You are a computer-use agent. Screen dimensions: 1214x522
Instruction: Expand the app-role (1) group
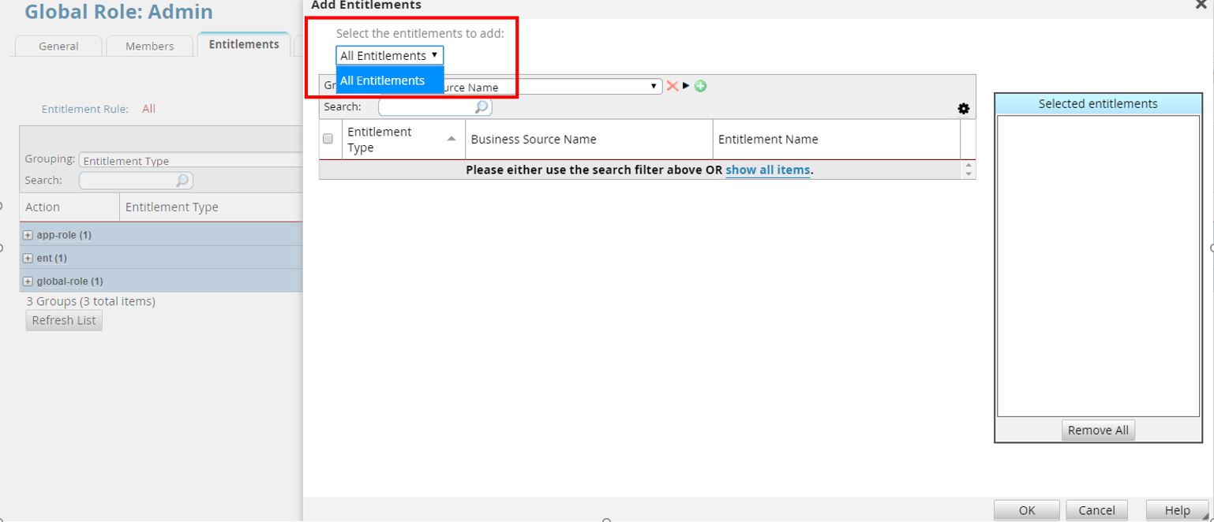28,235
